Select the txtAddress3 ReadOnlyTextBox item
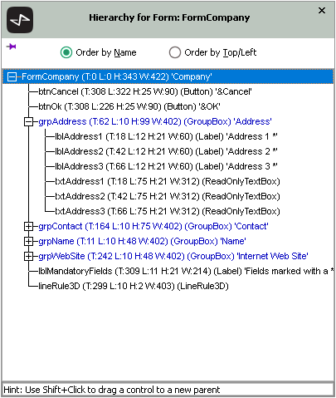Image resolution: width=336 pixels, height=398 pixels. pos(168,211)
